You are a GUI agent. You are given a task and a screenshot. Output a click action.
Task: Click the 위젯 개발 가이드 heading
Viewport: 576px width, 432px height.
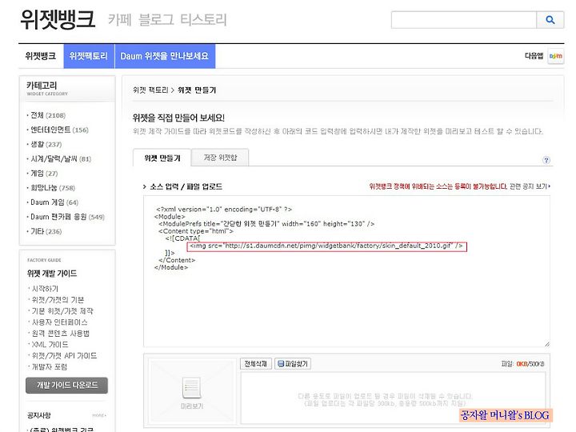(52, 274)
